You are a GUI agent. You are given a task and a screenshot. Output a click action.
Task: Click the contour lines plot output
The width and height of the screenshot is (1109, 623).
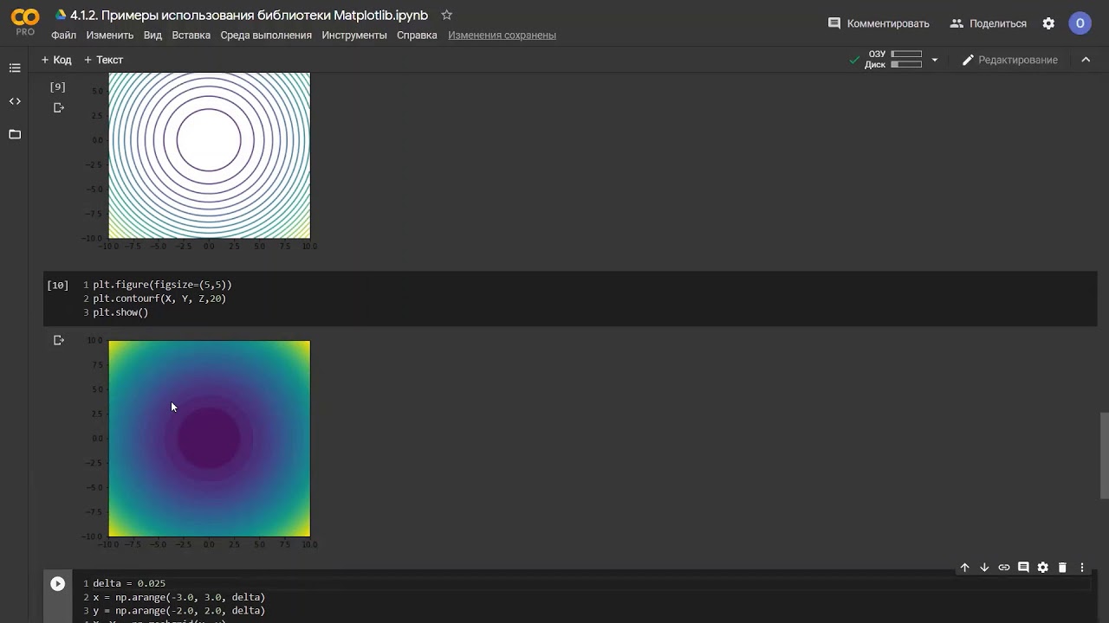(x=209, y=156)
